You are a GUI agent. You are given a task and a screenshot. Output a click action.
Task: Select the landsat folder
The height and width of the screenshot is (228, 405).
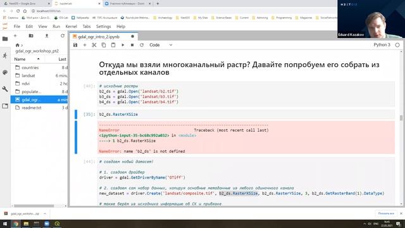(x=39, y=75)
